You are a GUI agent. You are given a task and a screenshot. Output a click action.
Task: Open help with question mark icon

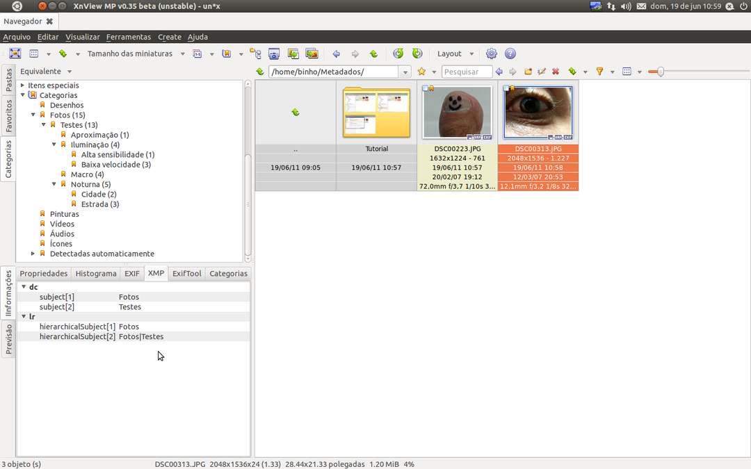point(510,54)
